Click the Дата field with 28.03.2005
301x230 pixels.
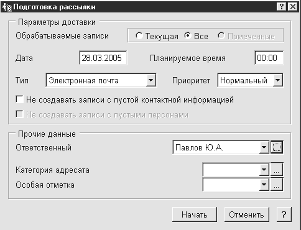coord(103,58)
